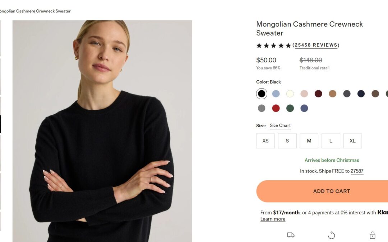
Task: Click the Add to Cart button
Action: click(331, 191)
